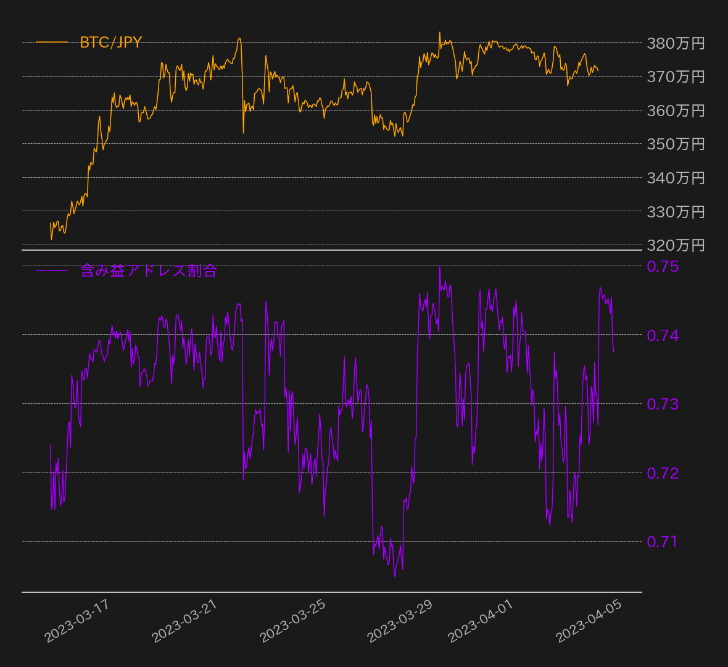Pick the 360万円 price axis label
728x667 pixels.
[676, 111]
